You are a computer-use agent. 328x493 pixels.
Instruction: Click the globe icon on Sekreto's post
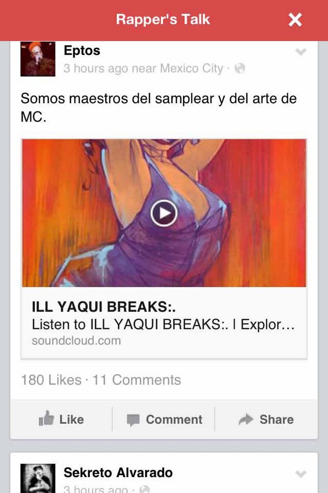point(144,489)
